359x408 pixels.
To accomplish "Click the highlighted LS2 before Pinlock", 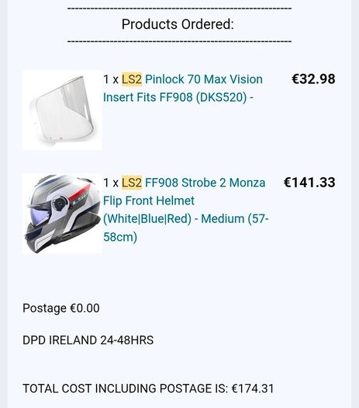I will click(x=132, y=79).
